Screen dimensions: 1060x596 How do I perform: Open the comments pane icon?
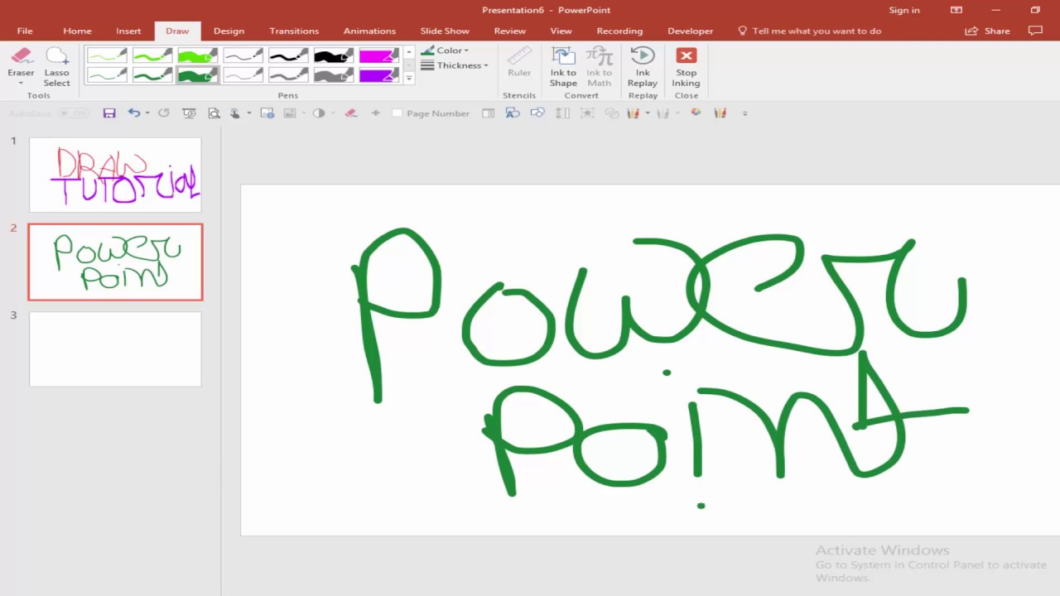coord(1035,31)
